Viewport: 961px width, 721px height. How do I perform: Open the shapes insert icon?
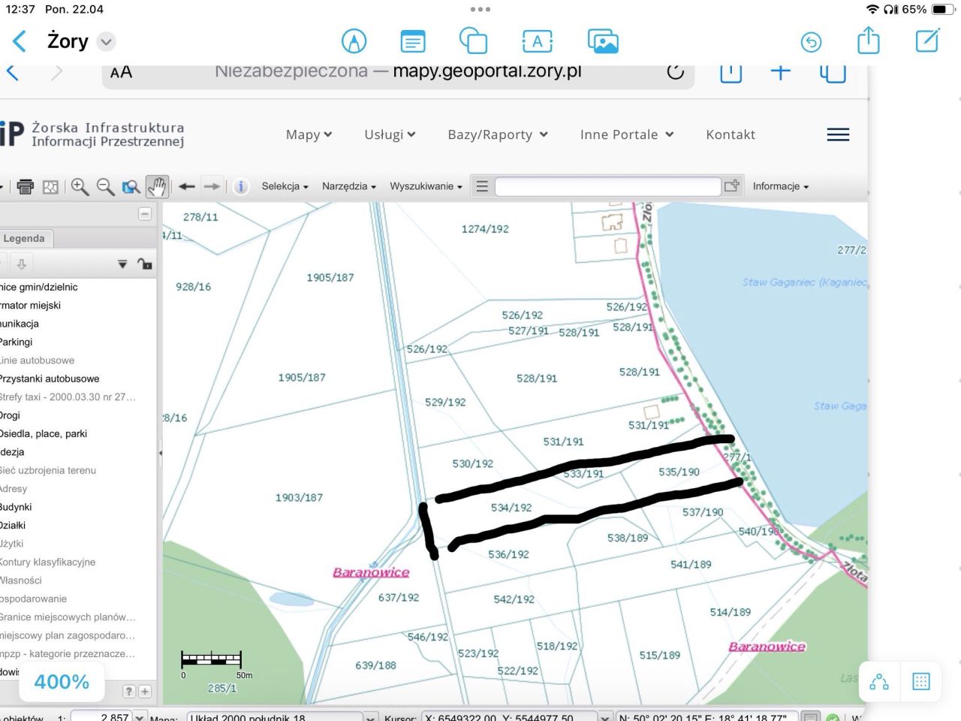click(x=473, y=41)
